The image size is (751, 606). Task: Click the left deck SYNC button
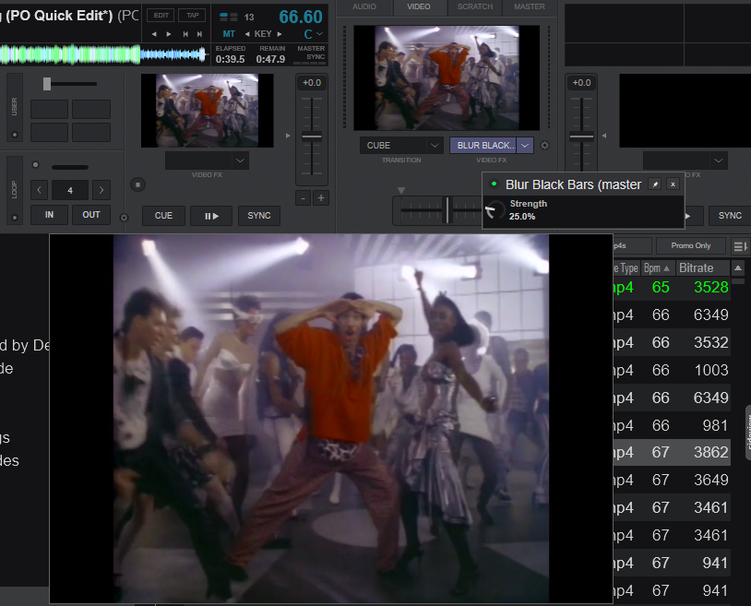(x=259, y=216)
